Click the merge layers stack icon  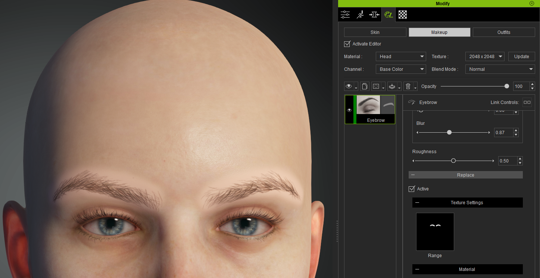coord(392,86)
